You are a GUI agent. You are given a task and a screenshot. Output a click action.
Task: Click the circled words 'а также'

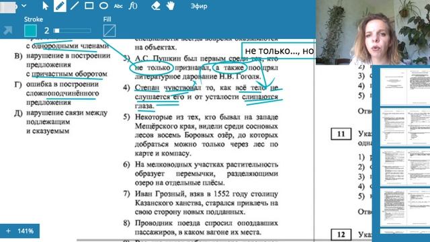point(230,67)
